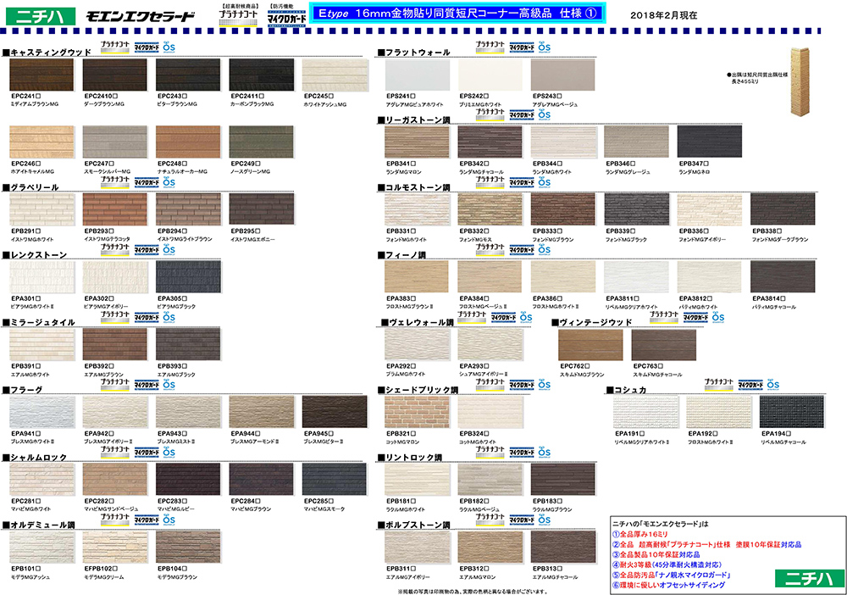Pick the EPC249 green wood swatch

click(x=262, y=142)
